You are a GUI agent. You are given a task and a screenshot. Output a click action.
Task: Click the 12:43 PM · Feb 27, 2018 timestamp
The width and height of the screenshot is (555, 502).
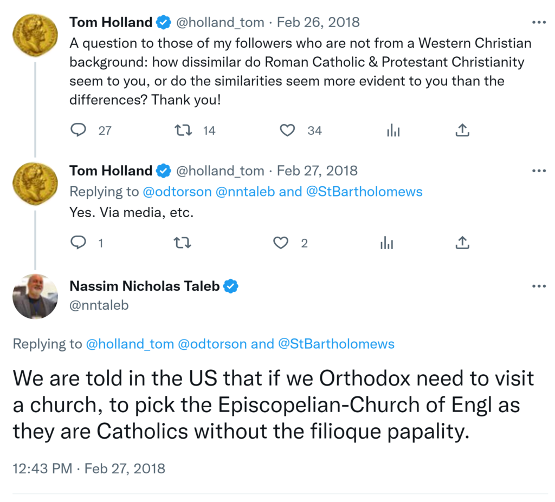89,468
